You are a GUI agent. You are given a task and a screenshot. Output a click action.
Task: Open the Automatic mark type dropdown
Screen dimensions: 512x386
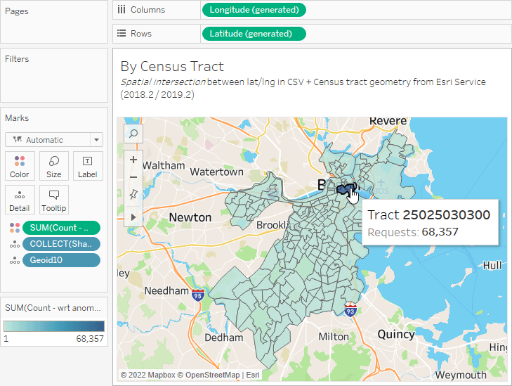54,140
